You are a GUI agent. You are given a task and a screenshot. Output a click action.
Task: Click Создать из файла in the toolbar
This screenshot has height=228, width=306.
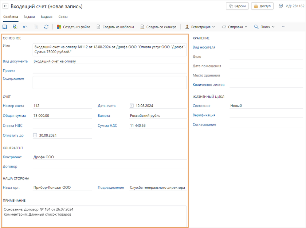tap(73, 27)
